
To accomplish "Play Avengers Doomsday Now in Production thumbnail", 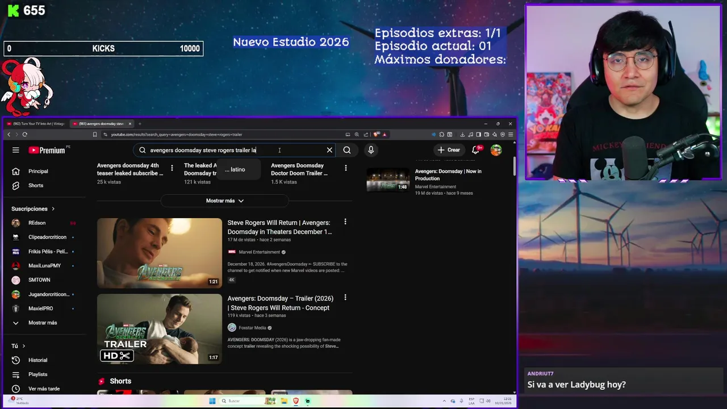I will coord(388,180).
